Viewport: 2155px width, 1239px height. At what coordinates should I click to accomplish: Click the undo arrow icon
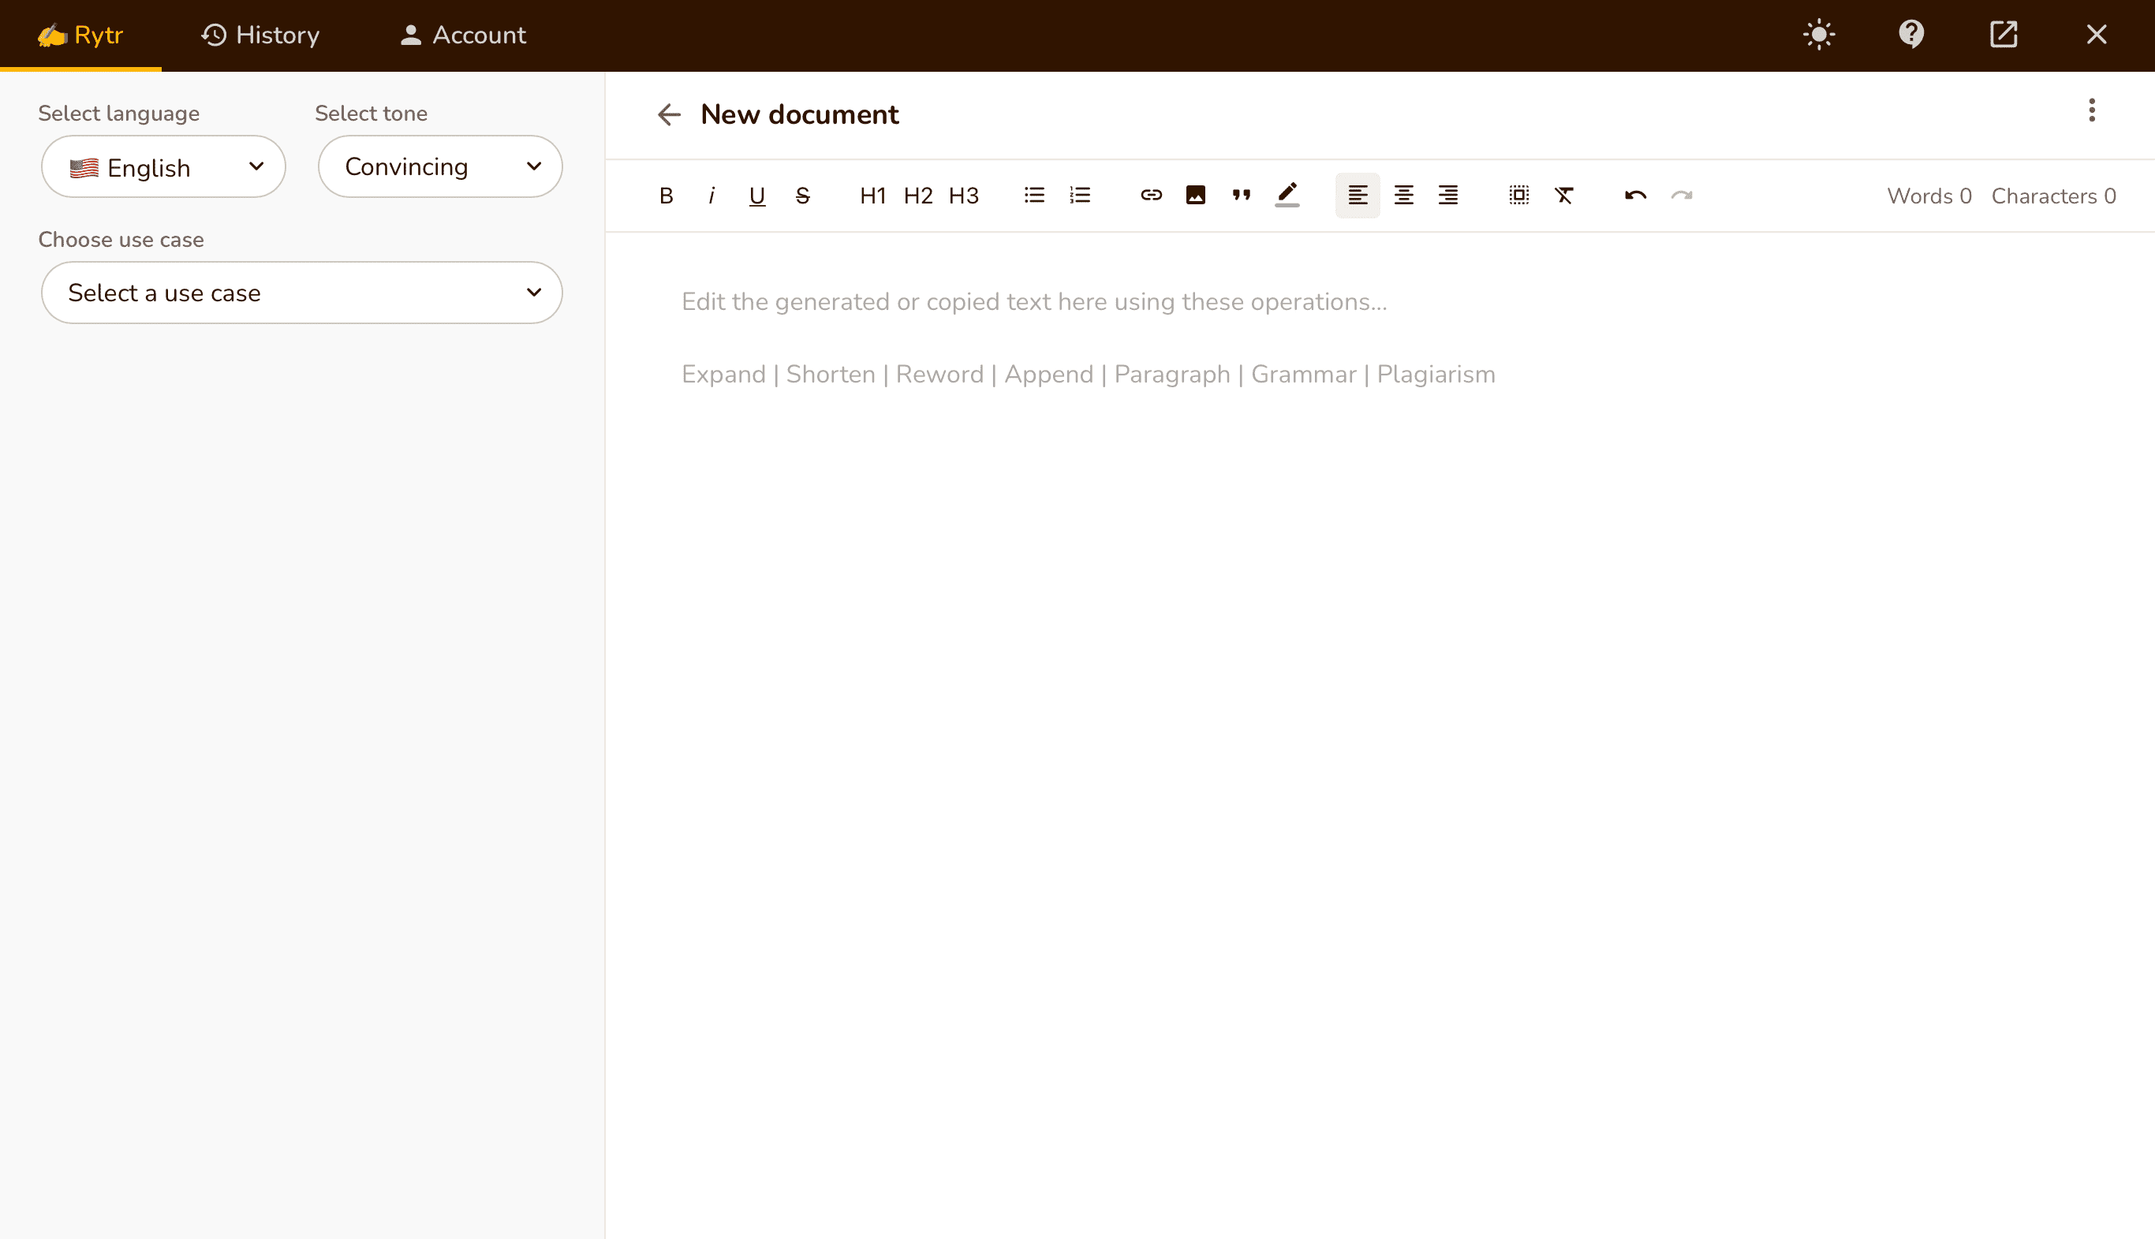pyautogui.click(x=1635, y=196)
